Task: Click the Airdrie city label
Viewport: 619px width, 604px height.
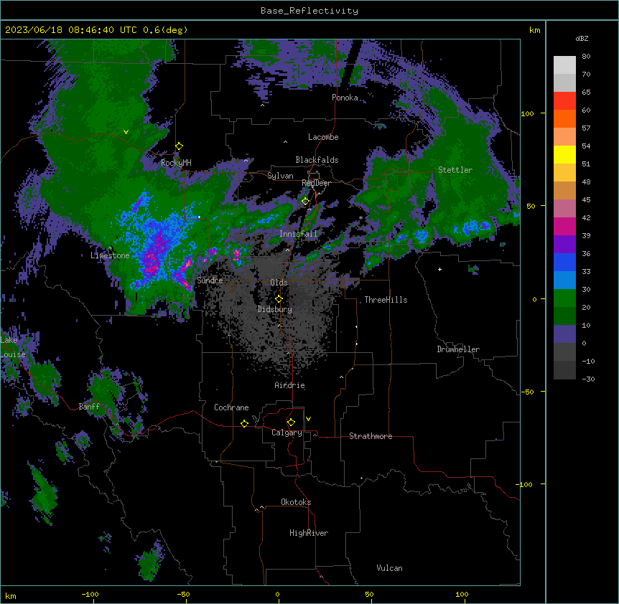Action: click(x=290, y=385)
